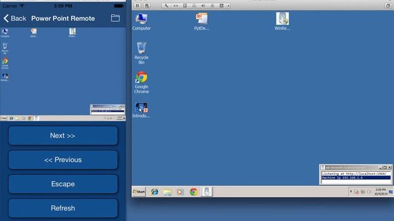This screenshot has height=221, width=394.
Task: Click the Win Remote server taskbar button
Action: click(x=207, y=192)
